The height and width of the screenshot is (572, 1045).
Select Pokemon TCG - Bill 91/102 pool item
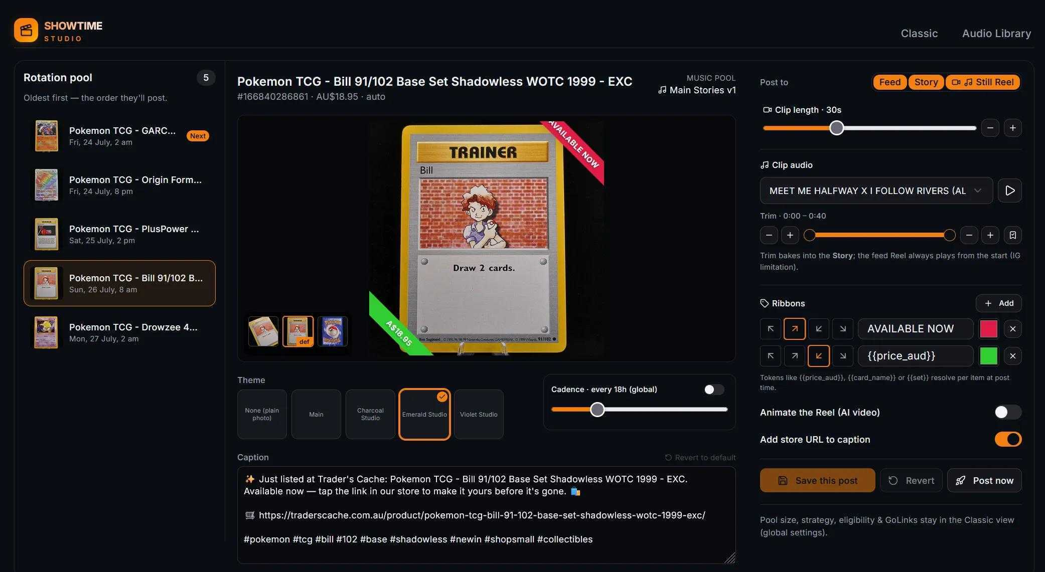point(119,283)
